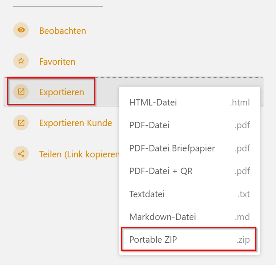
Task: Select PDF-Datei Briefpapier export
Action: 190,148
